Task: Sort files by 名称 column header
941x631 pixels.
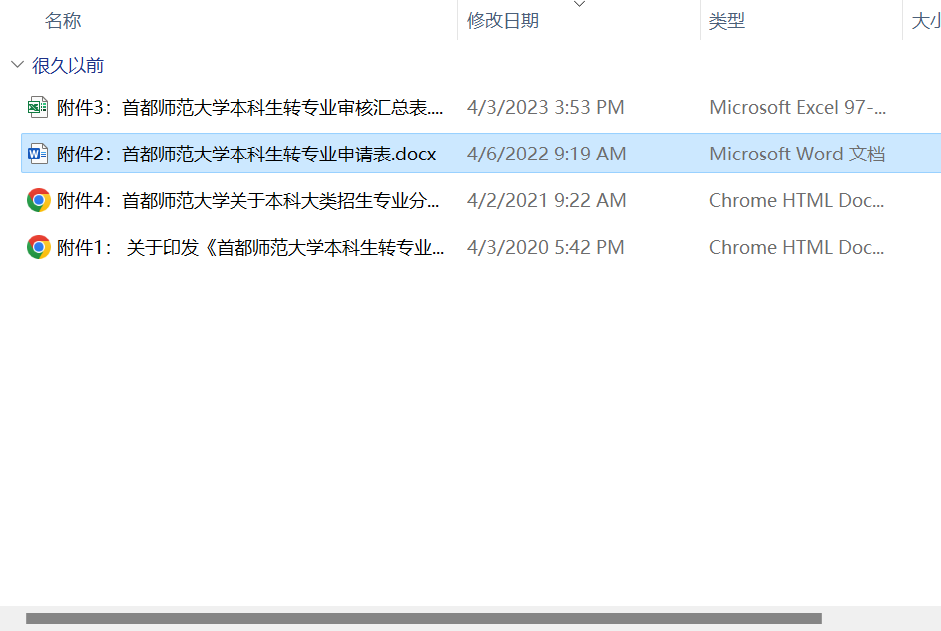Action: pos(63,21)
